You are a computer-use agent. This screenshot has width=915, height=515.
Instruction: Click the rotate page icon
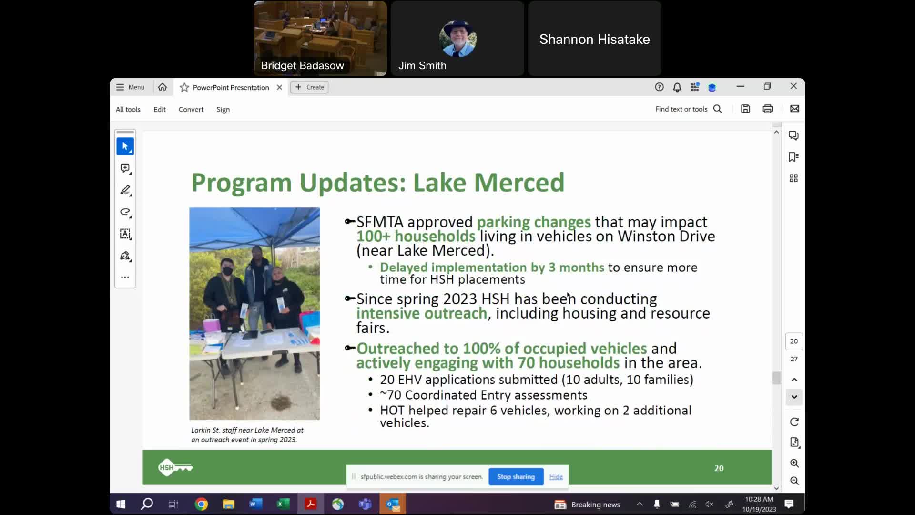pyautogui.click(x=794, y=422)
